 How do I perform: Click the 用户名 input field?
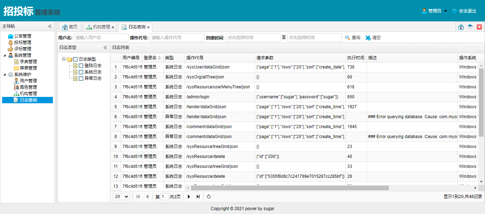[x=101, y=38]
